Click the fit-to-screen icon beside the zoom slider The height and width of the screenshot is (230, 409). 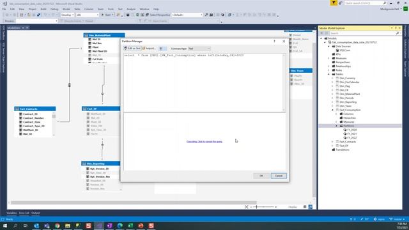pyautogui.click(x=246, y=207)
